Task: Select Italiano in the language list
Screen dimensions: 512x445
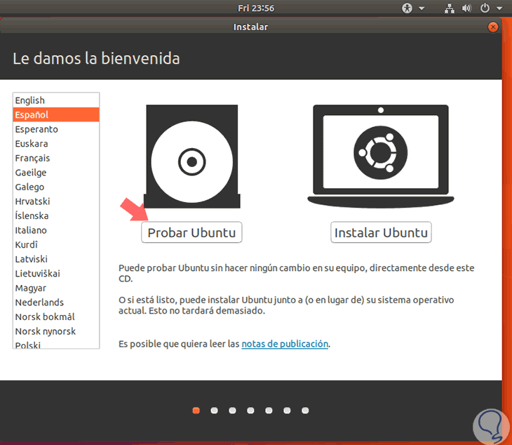Action: tap(56, 230)
